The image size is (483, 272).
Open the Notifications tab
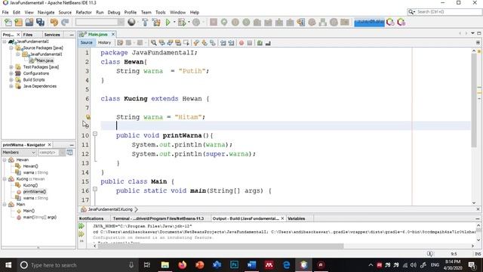click(x=91, y=218)
